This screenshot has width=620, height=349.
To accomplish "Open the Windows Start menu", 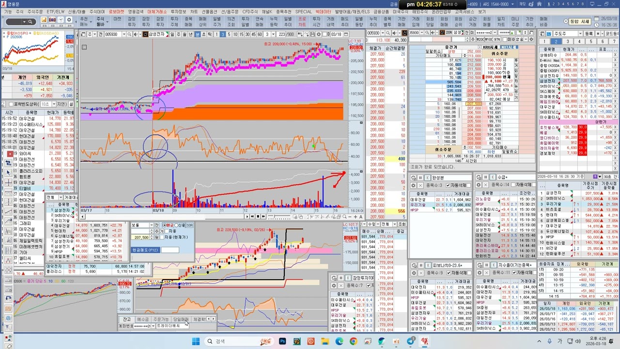I will [196, 341].
